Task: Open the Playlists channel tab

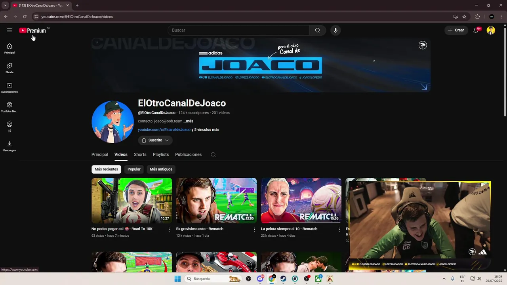Action: coord(161,154)
